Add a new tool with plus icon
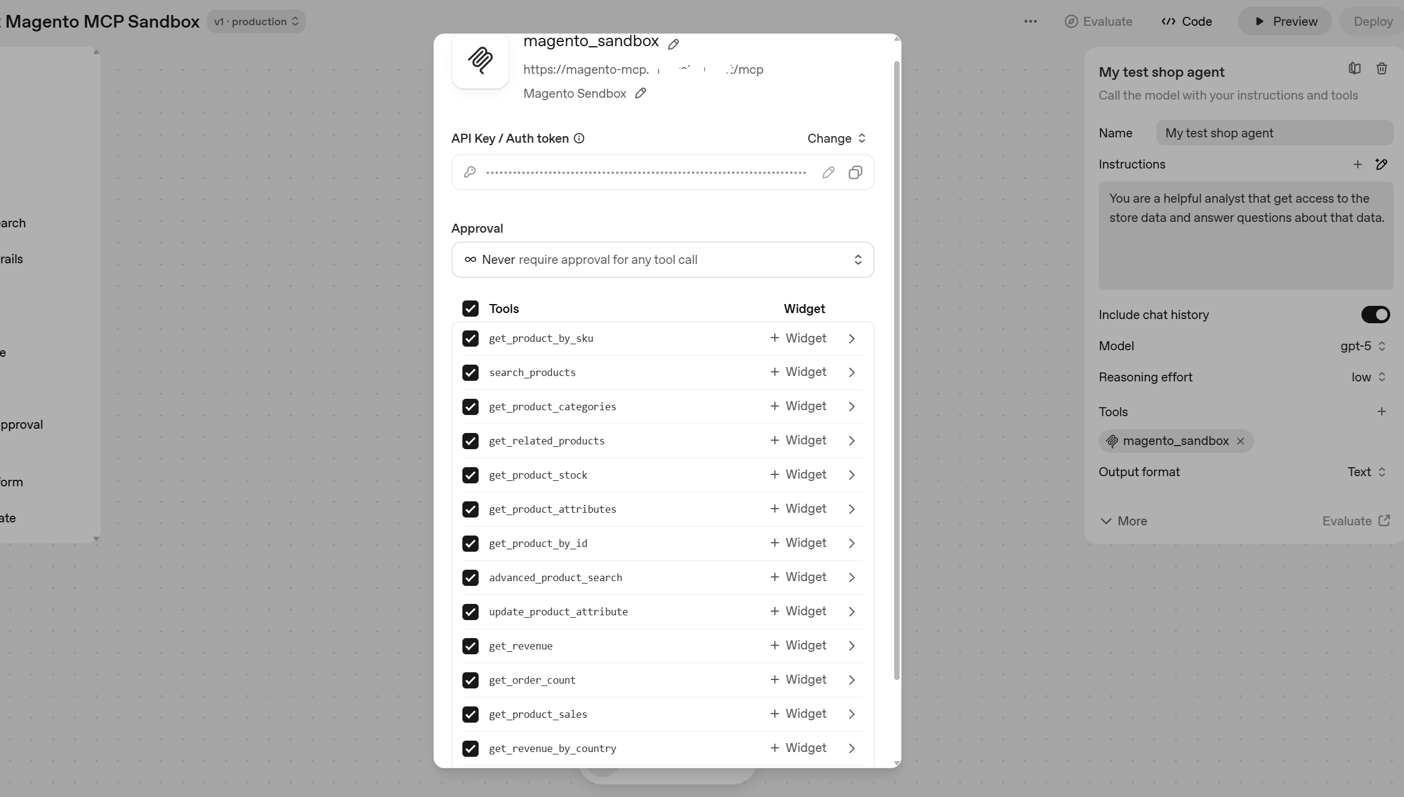 (x=1382, y=411)
